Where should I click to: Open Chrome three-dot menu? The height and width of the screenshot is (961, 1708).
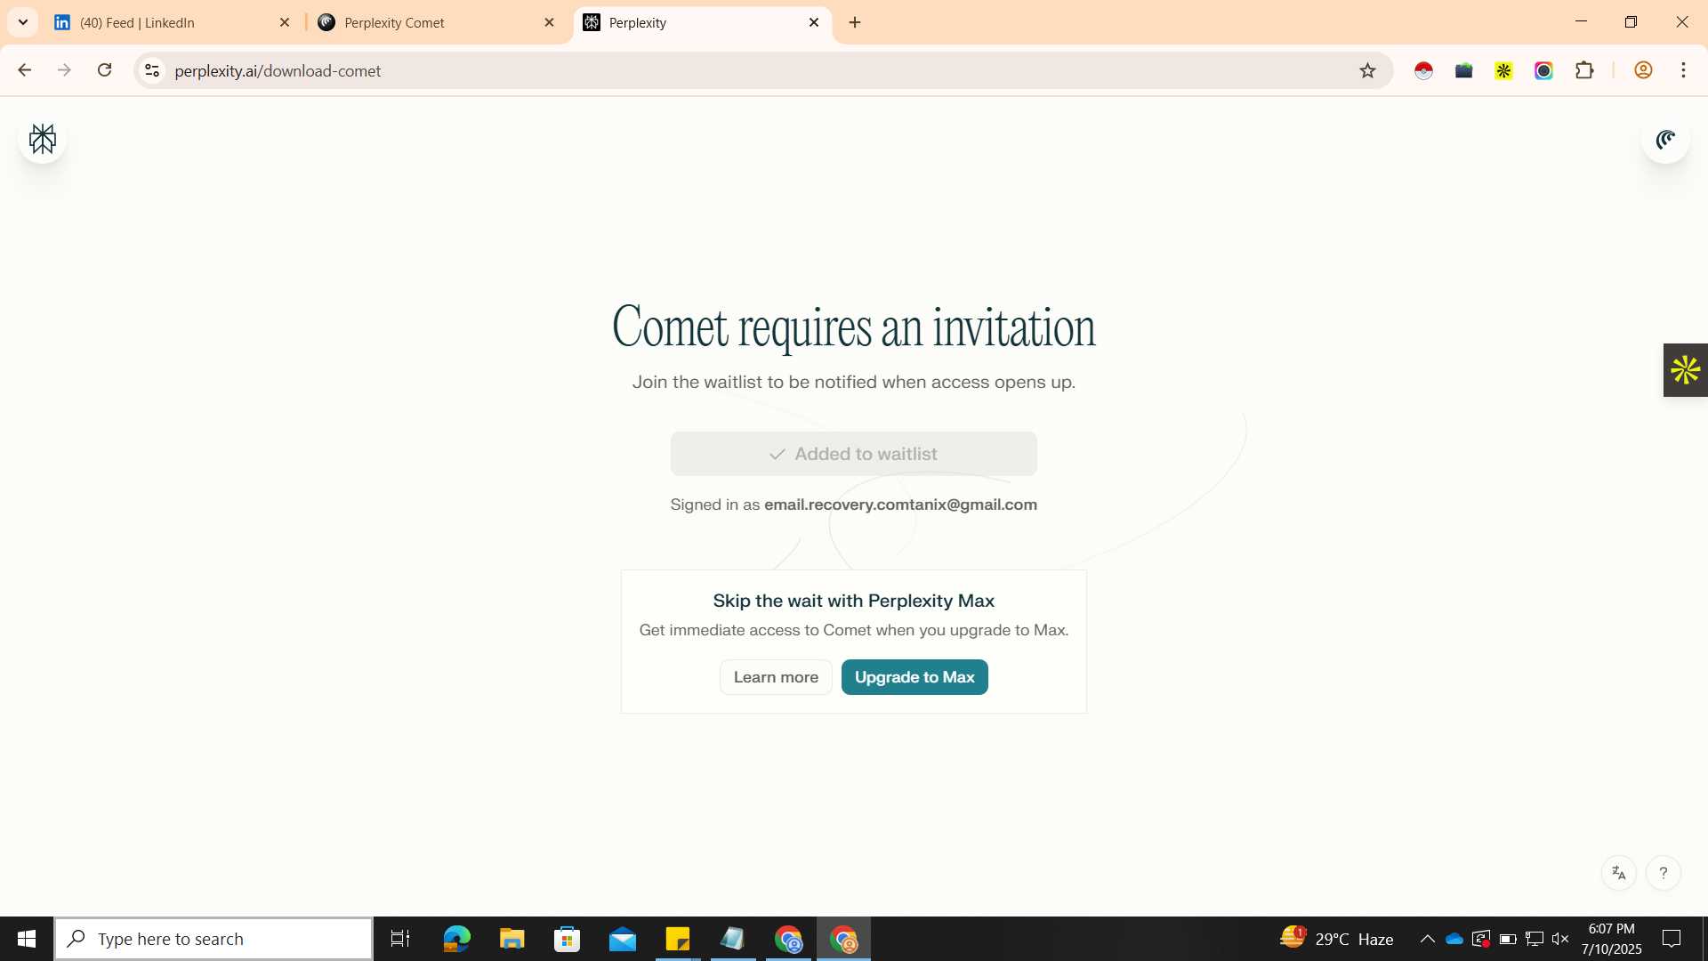1683,70
